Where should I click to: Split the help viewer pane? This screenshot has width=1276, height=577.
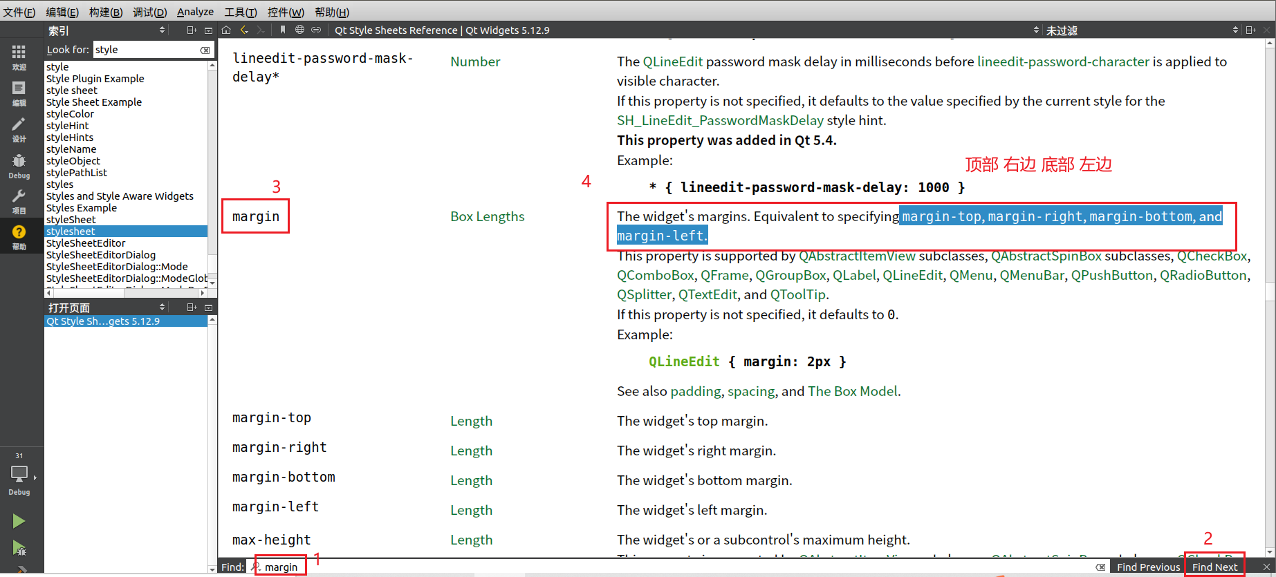click(1250, 30)
